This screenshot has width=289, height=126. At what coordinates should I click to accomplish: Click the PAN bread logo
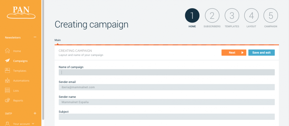click(x=21, y=12)
